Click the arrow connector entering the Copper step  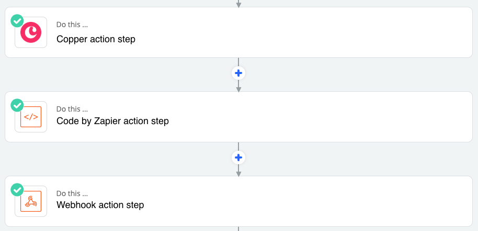[238, 4]
